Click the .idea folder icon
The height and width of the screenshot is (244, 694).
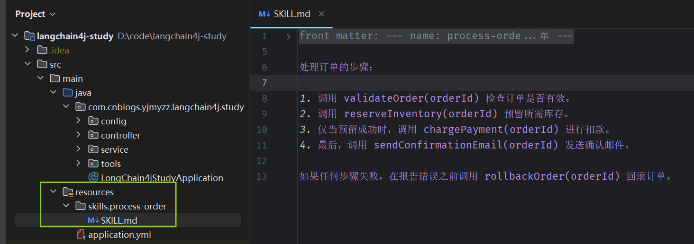(42, 50)
